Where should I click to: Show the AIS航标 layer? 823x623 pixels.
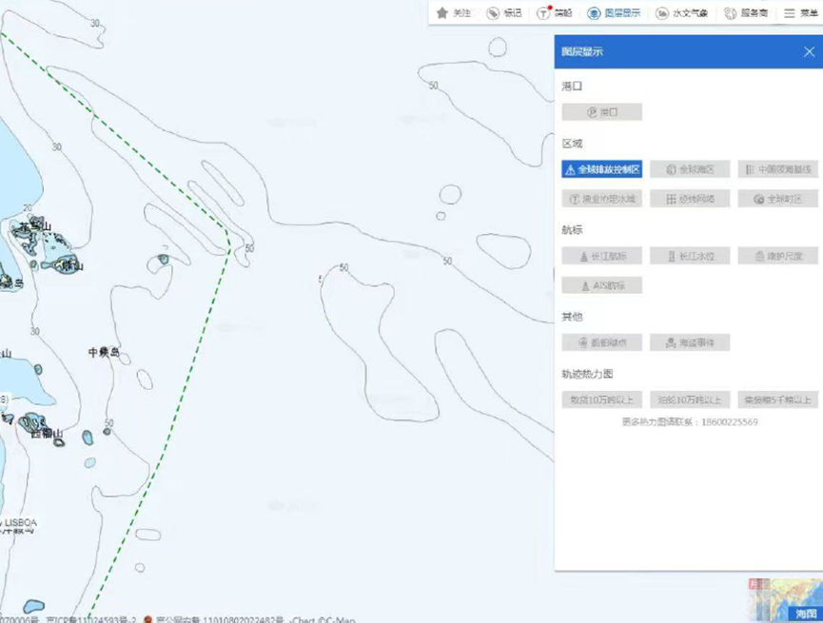tap(601, 285)
